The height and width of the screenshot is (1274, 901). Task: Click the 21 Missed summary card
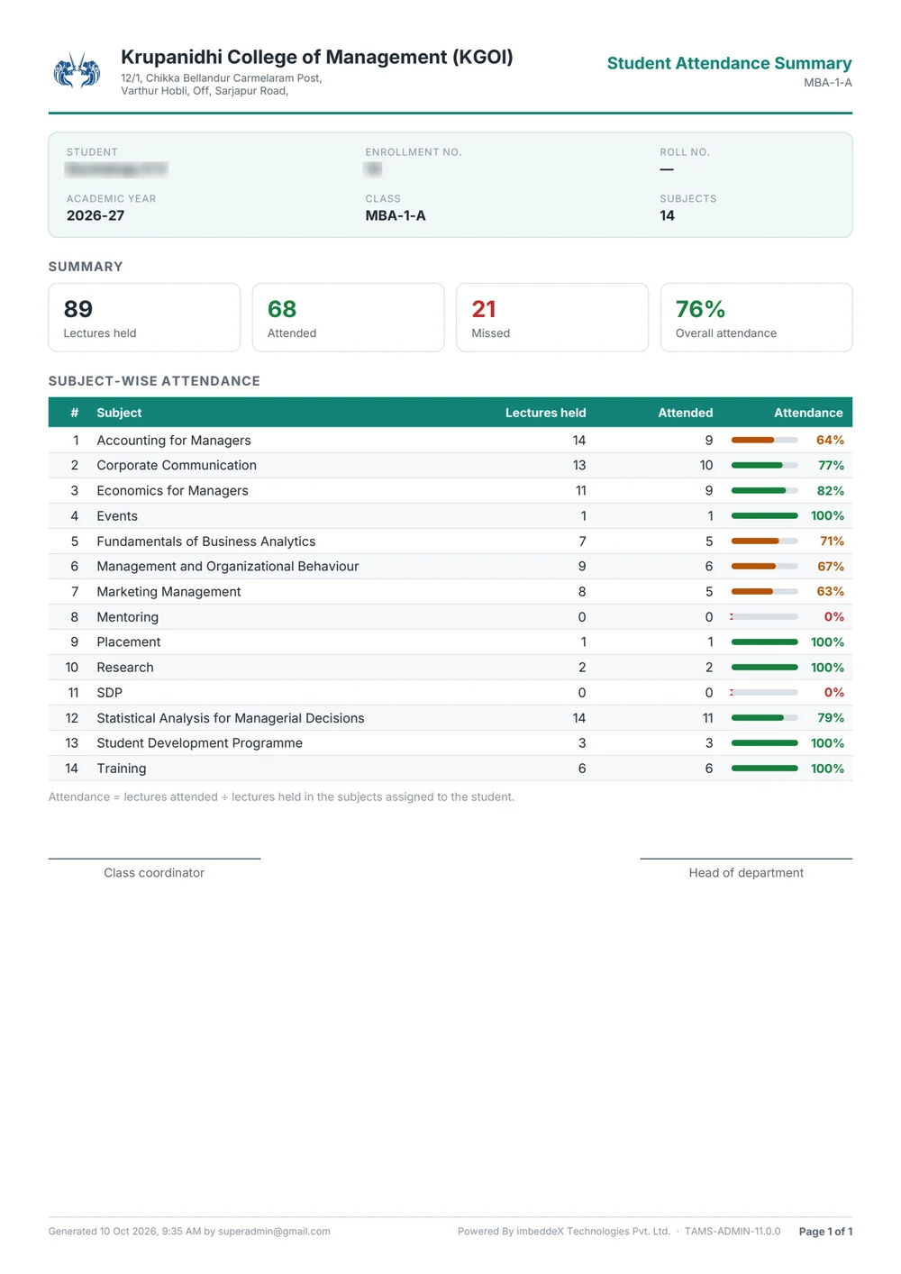pos(552,317)
